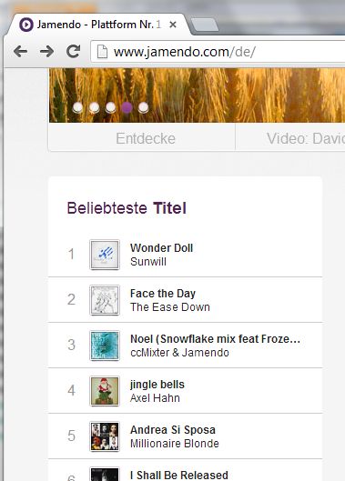Viewport: 345px width, 481px height.
Task: Click the Jamendo favicon on the tab
Action: coord(26,25)
